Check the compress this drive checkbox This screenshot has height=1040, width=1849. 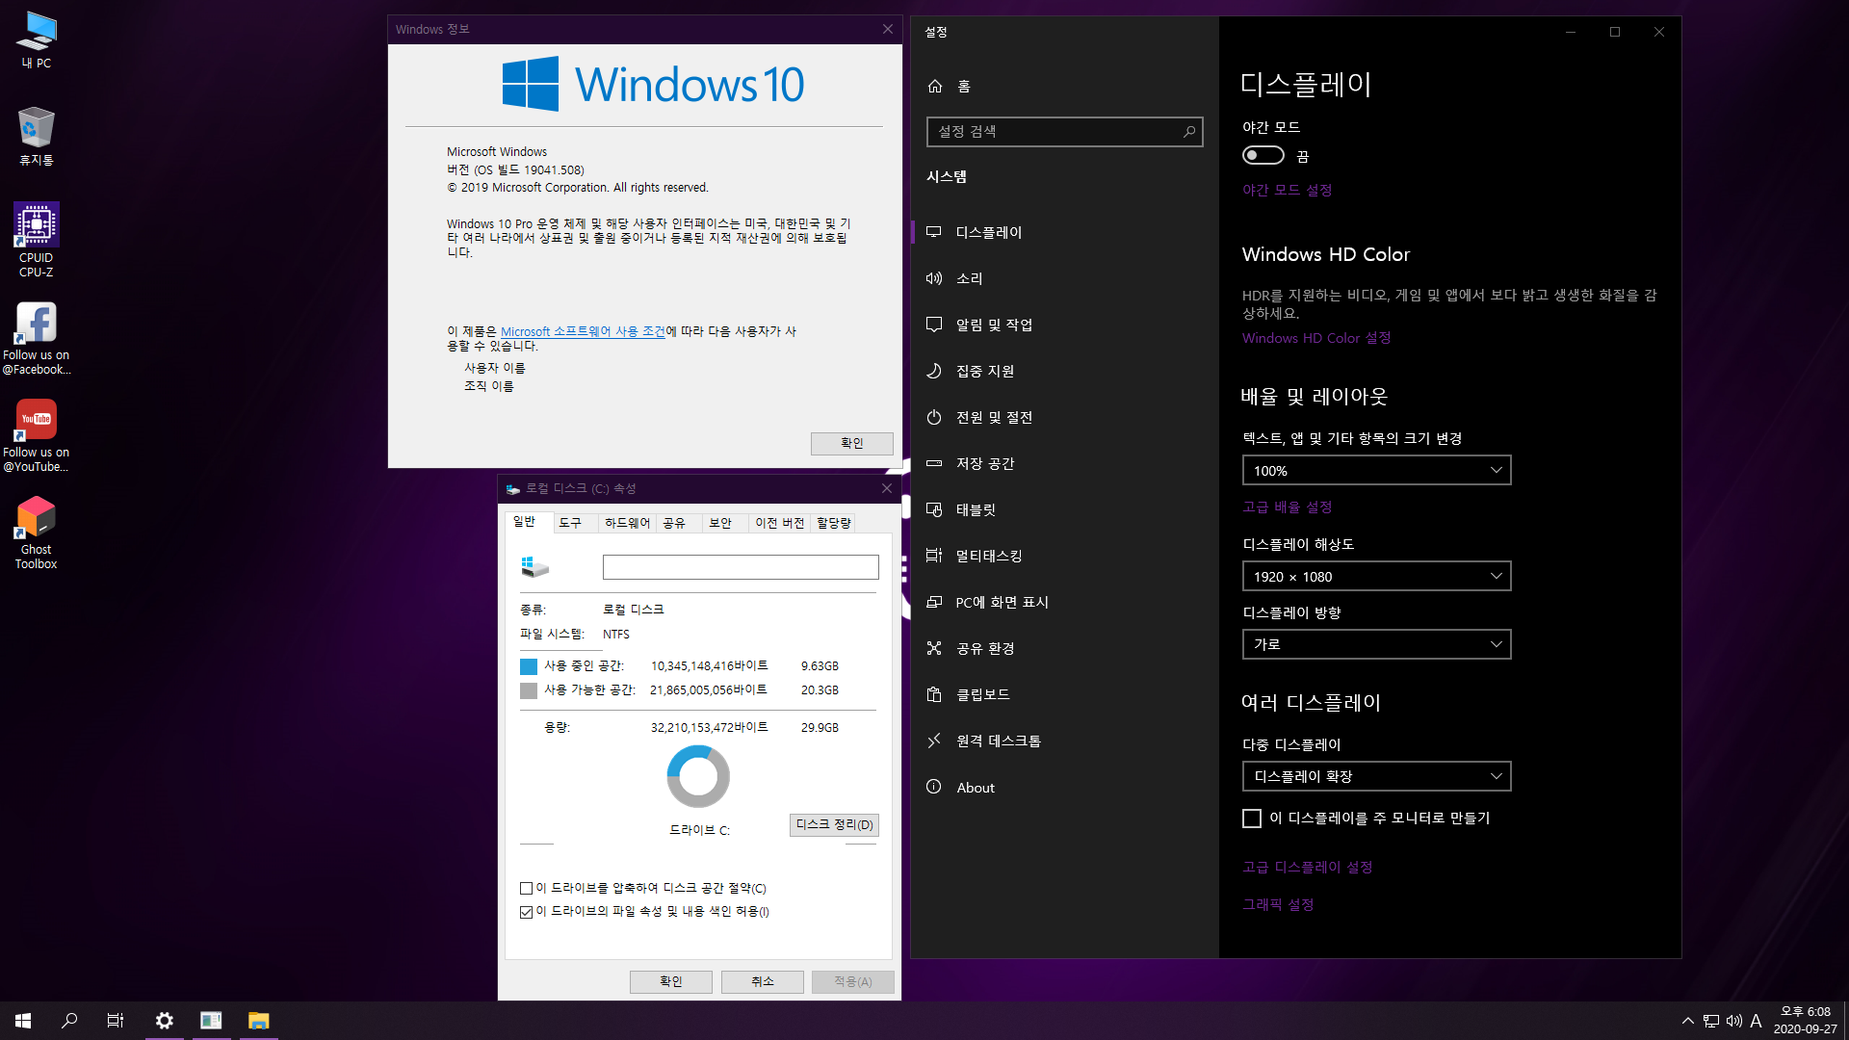tap(527, 888)
